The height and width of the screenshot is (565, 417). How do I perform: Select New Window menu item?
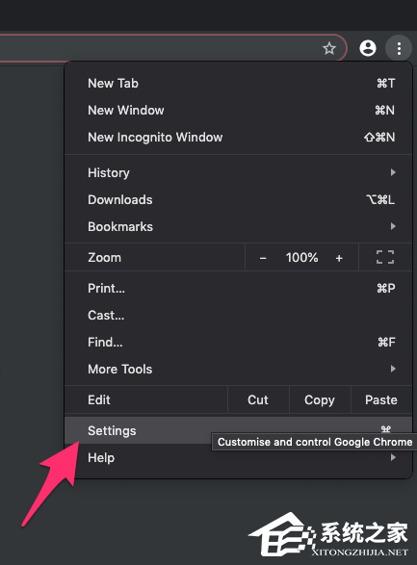tap(238, 111)
